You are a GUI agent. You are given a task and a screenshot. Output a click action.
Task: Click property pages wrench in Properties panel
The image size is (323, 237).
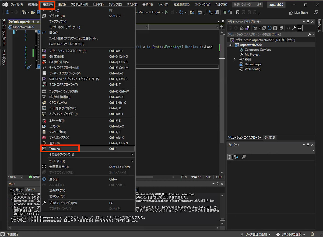click(243, 157)
